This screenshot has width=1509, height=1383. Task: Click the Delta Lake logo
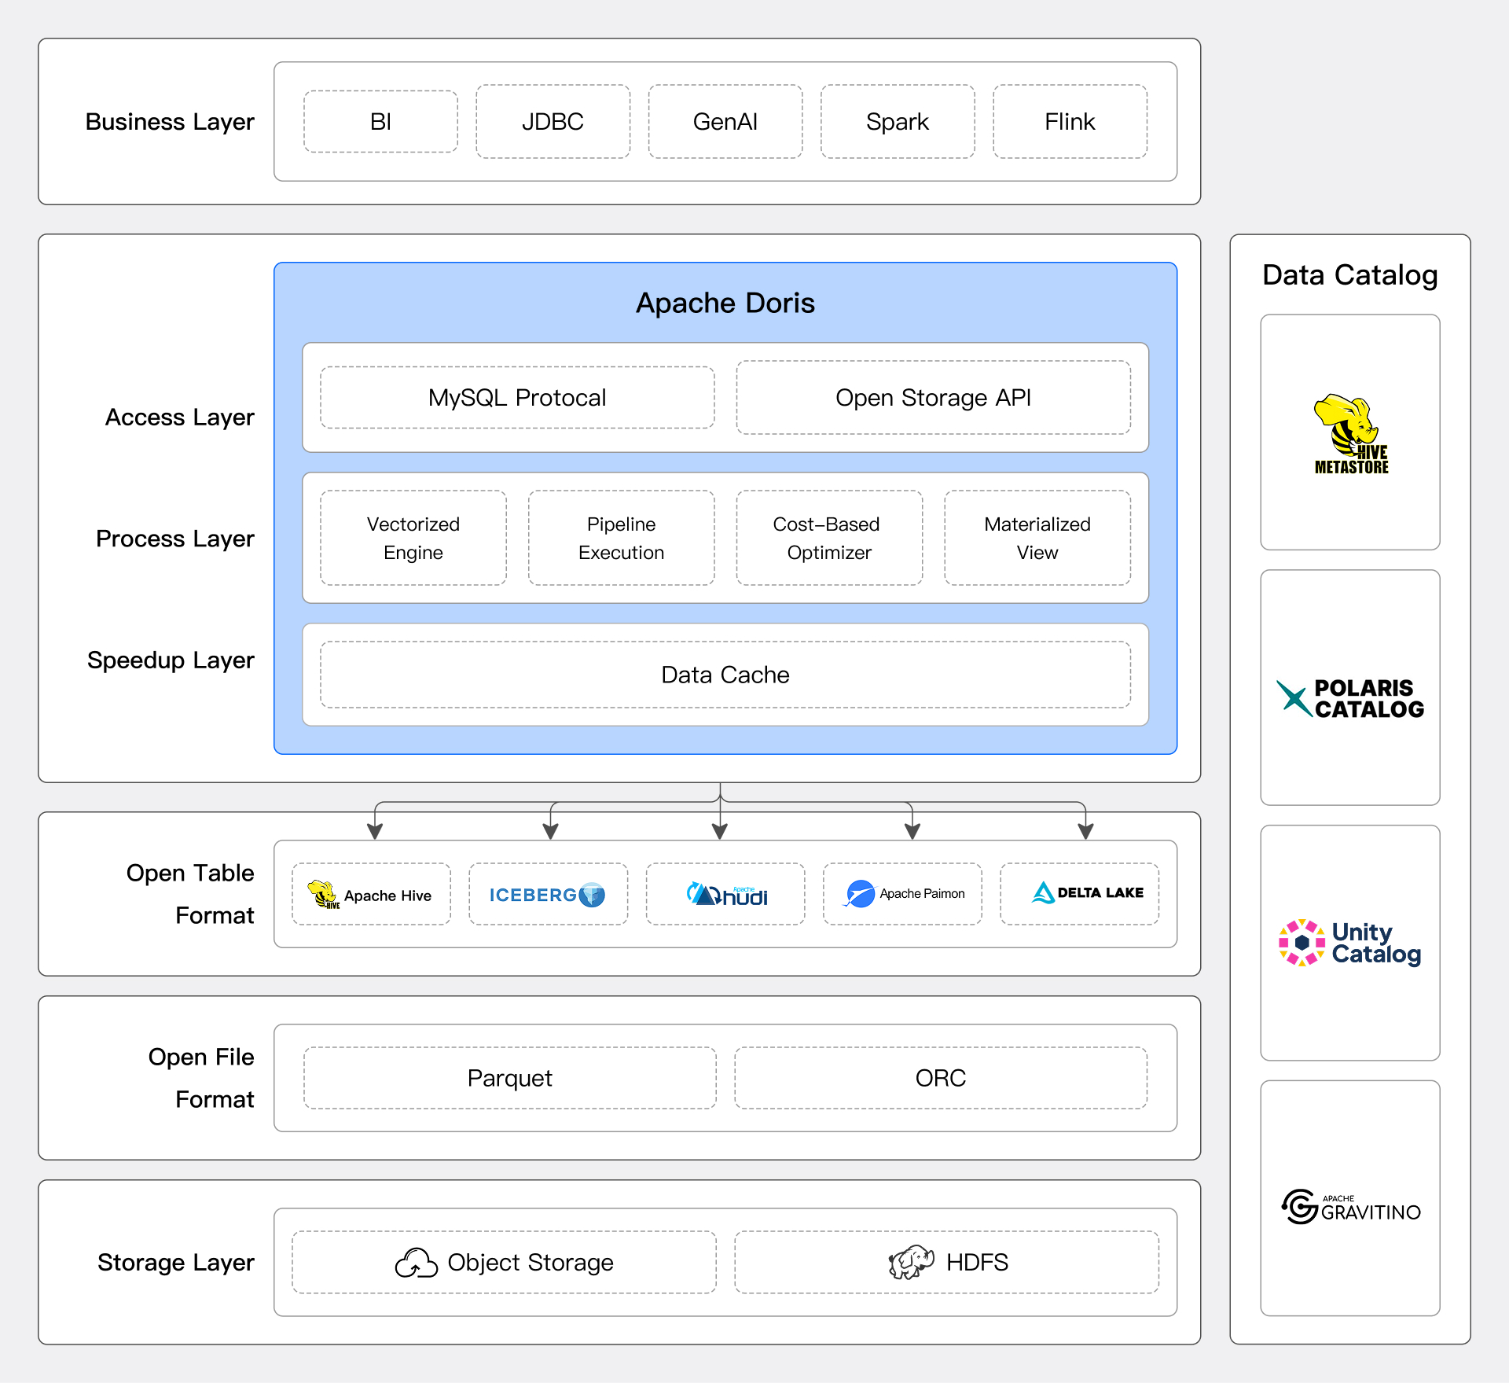coord(1087,893)
